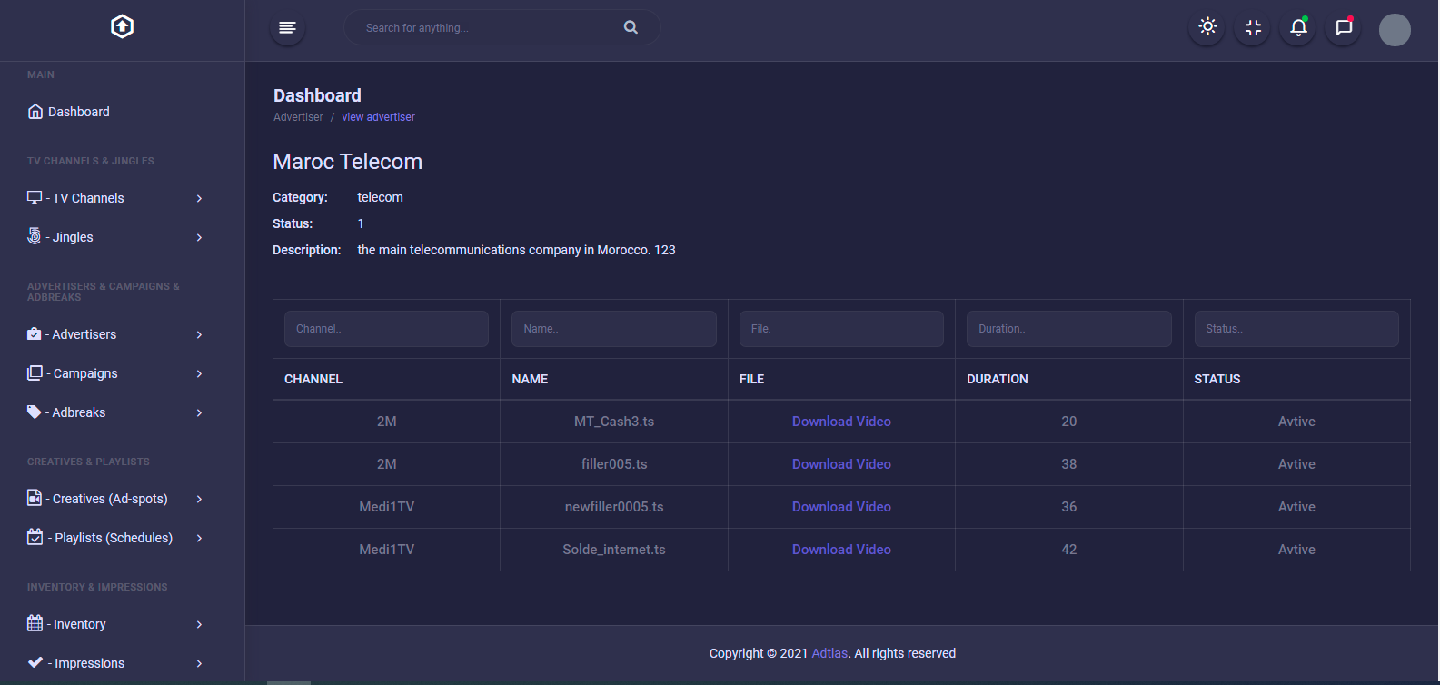Focus the 'Search for anything' box

pyautogui.click(x=486, y=28)
